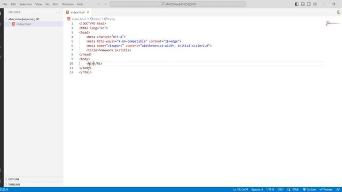Minimize the VS Code window
This screenshot has height=192, width=342.
pos(323,4)
